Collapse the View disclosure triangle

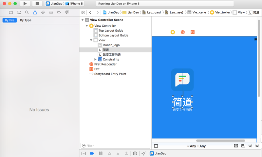[x=91, y=40]
